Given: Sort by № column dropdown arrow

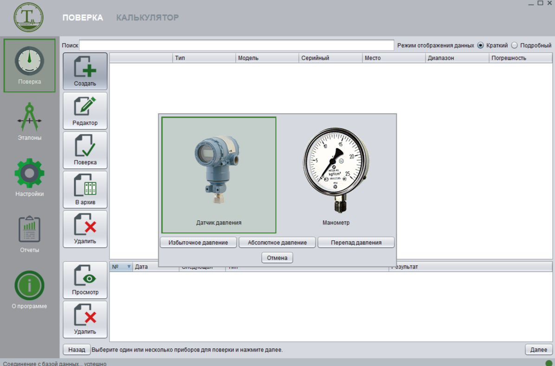Looking at the screenshot, I should [x=129, y=267].
